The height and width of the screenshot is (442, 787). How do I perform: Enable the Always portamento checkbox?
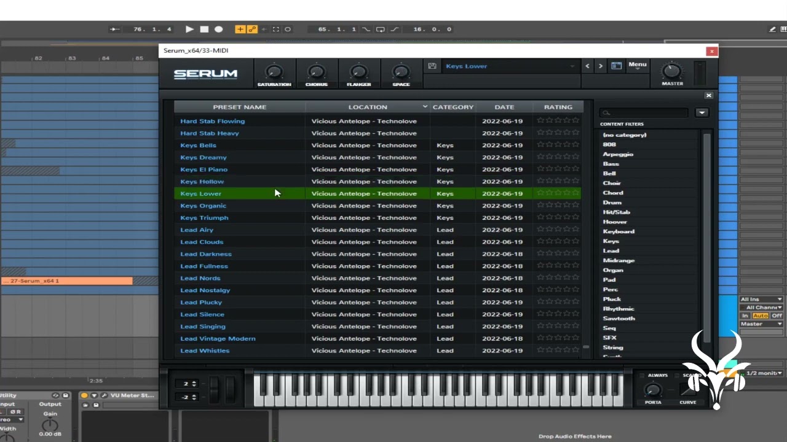[642, 375]
